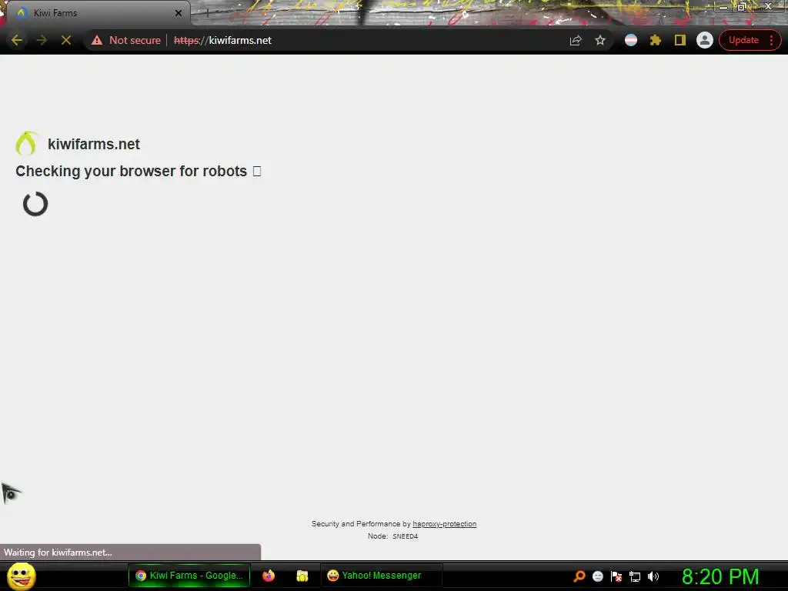The width and height of the screenshot is (788, 591).
Task: Click the 8:20 PM taskbar clock
Action: point(720,576)
